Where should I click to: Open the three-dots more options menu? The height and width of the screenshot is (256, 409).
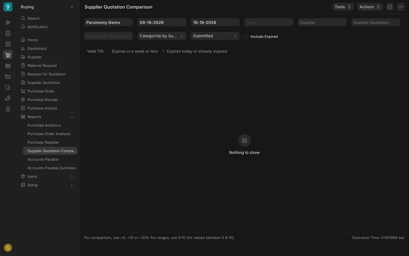click(x=401, y=7)
